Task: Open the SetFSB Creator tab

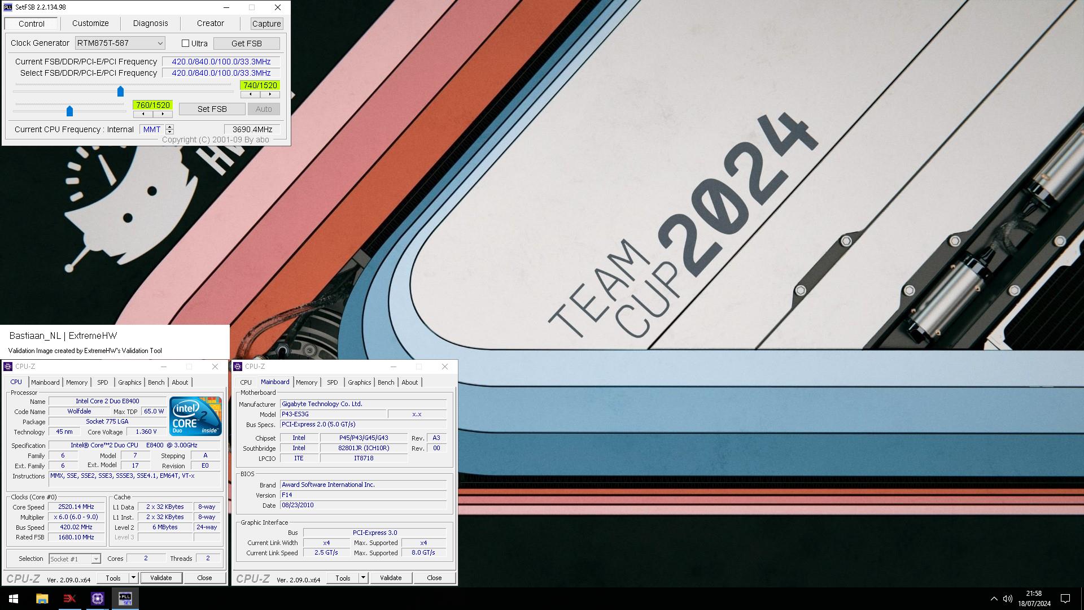Action: (211, 23)
